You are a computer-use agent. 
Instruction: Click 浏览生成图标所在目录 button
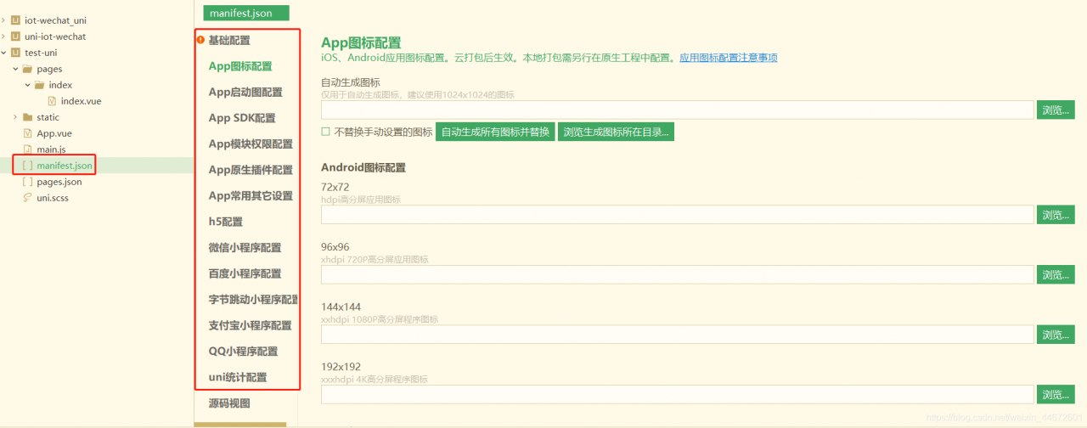click(616, 132)
